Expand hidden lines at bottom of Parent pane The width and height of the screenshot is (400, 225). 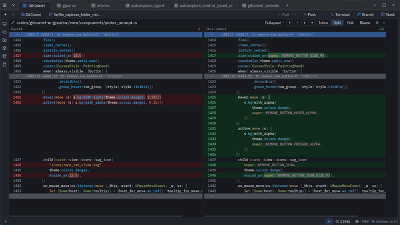tap(106, 196)
